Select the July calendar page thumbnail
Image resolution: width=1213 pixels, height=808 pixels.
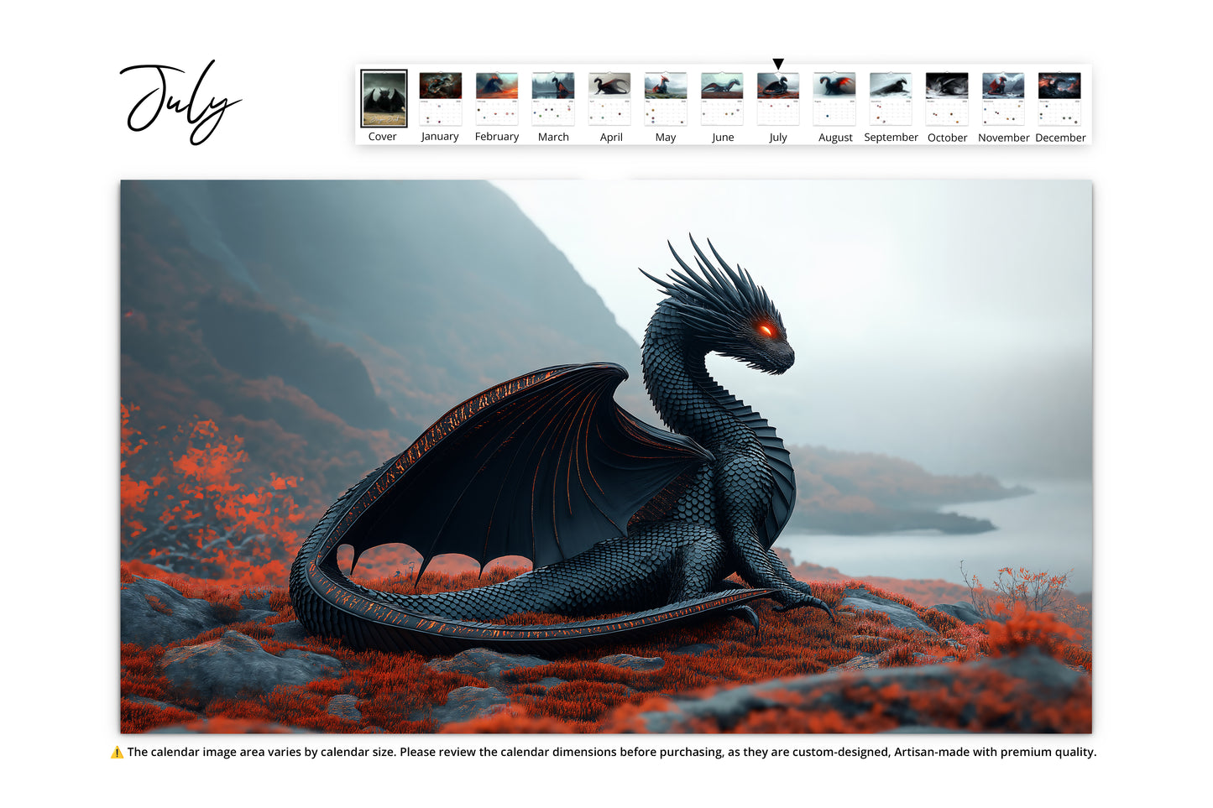pyautogui.click(x=778, y=99)
